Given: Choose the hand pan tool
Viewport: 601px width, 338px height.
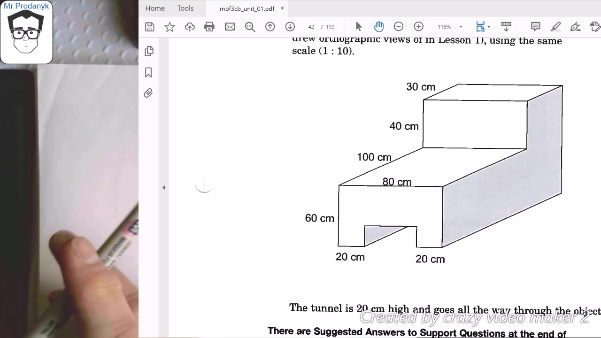Looking at the screenshot, I should [378, 27].
